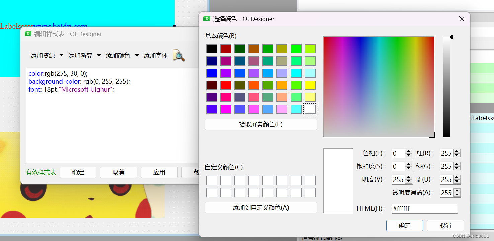Select the yellow basic color swatch
Screen dimensions: 494x241
310,85
